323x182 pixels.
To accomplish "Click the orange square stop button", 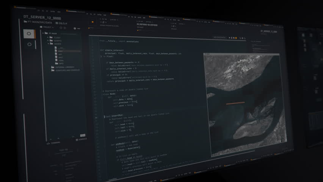I will [x=93, y=22].
